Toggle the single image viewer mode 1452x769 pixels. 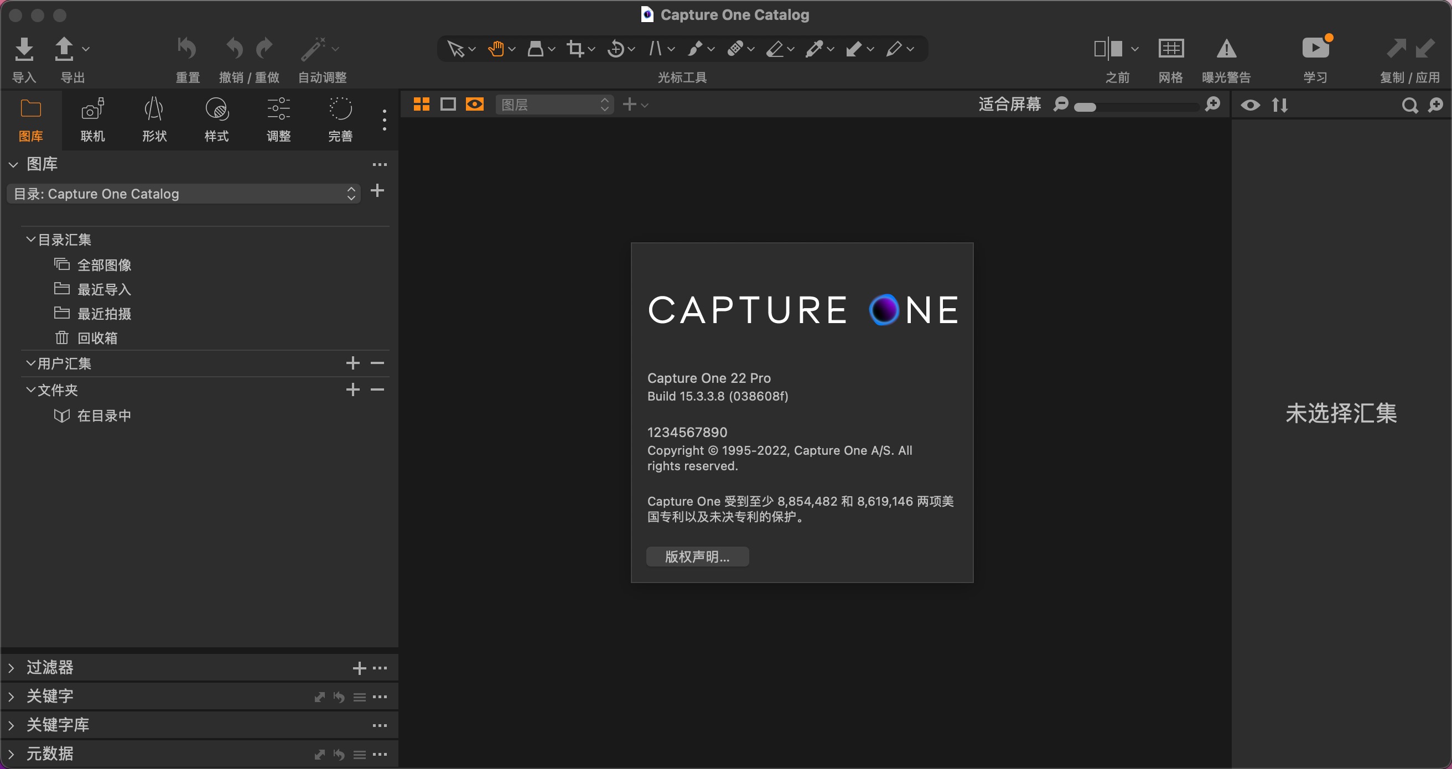[448, 104]
